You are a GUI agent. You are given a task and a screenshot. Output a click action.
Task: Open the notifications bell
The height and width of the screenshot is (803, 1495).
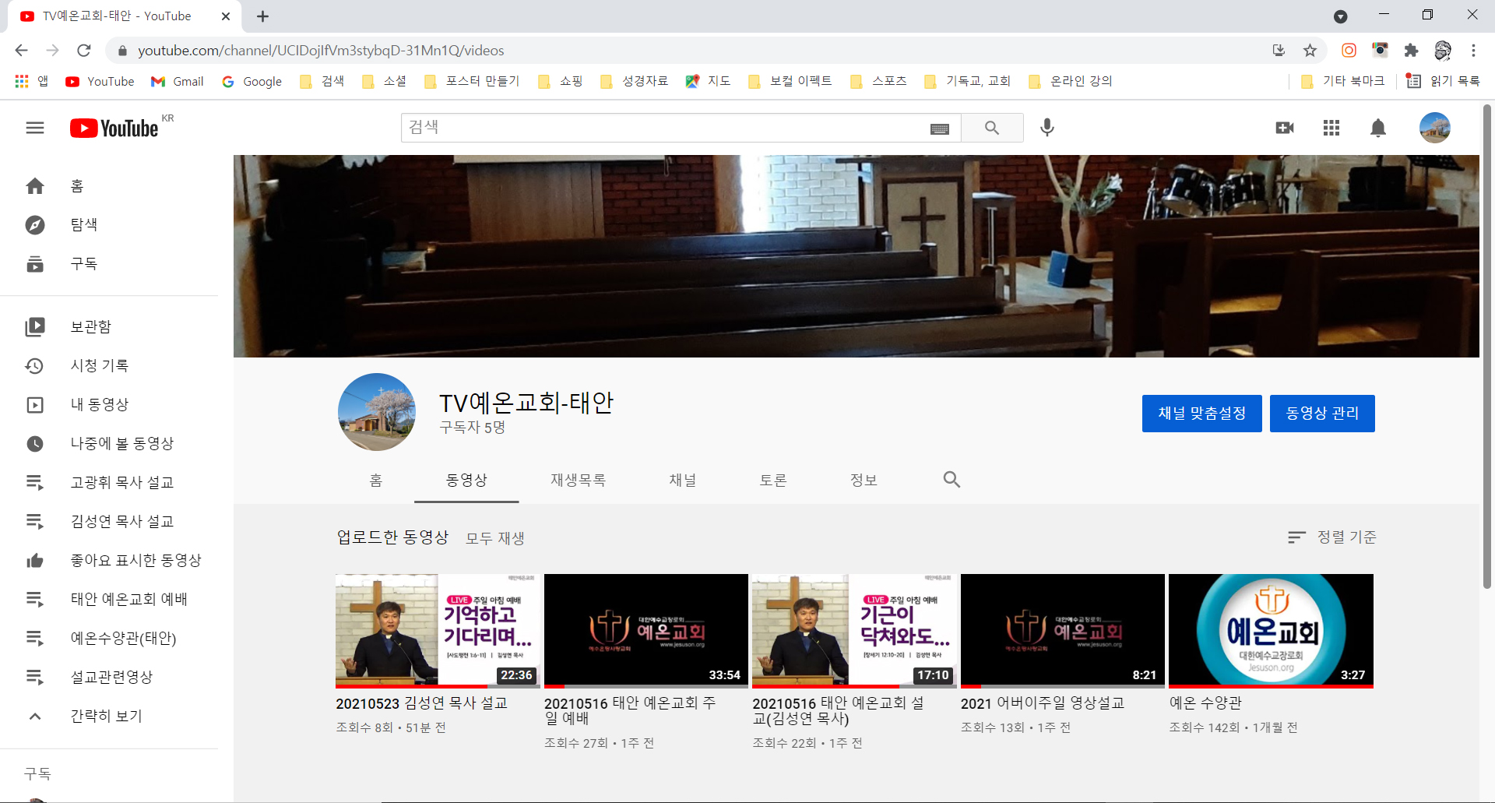(x=1378, y=128)
